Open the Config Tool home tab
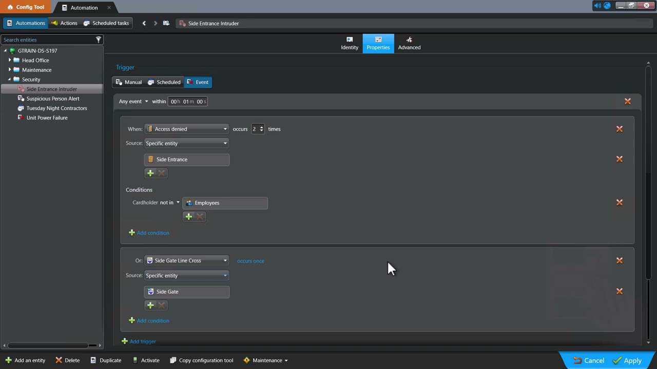 point(26,7)
